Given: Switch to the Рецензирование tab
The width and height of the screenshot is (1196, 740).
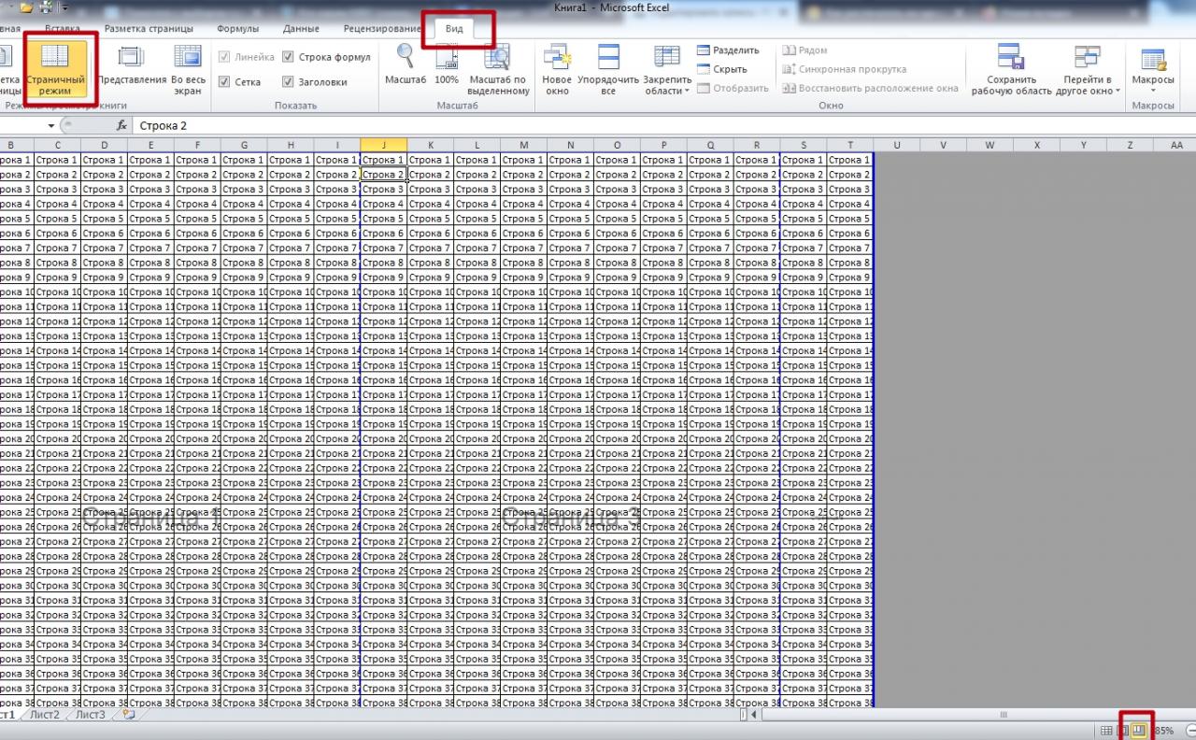Looking at the screenshot, I should 380,28.
